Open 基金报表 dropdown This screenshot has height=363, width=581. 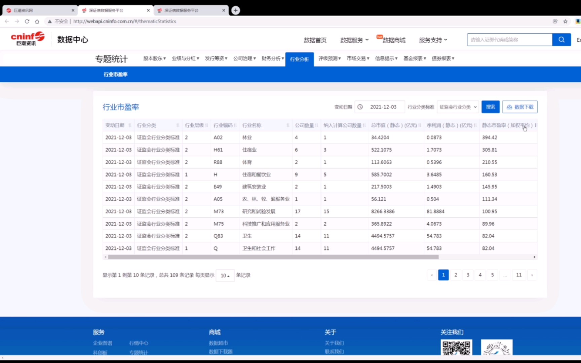[x=415, y=58]
